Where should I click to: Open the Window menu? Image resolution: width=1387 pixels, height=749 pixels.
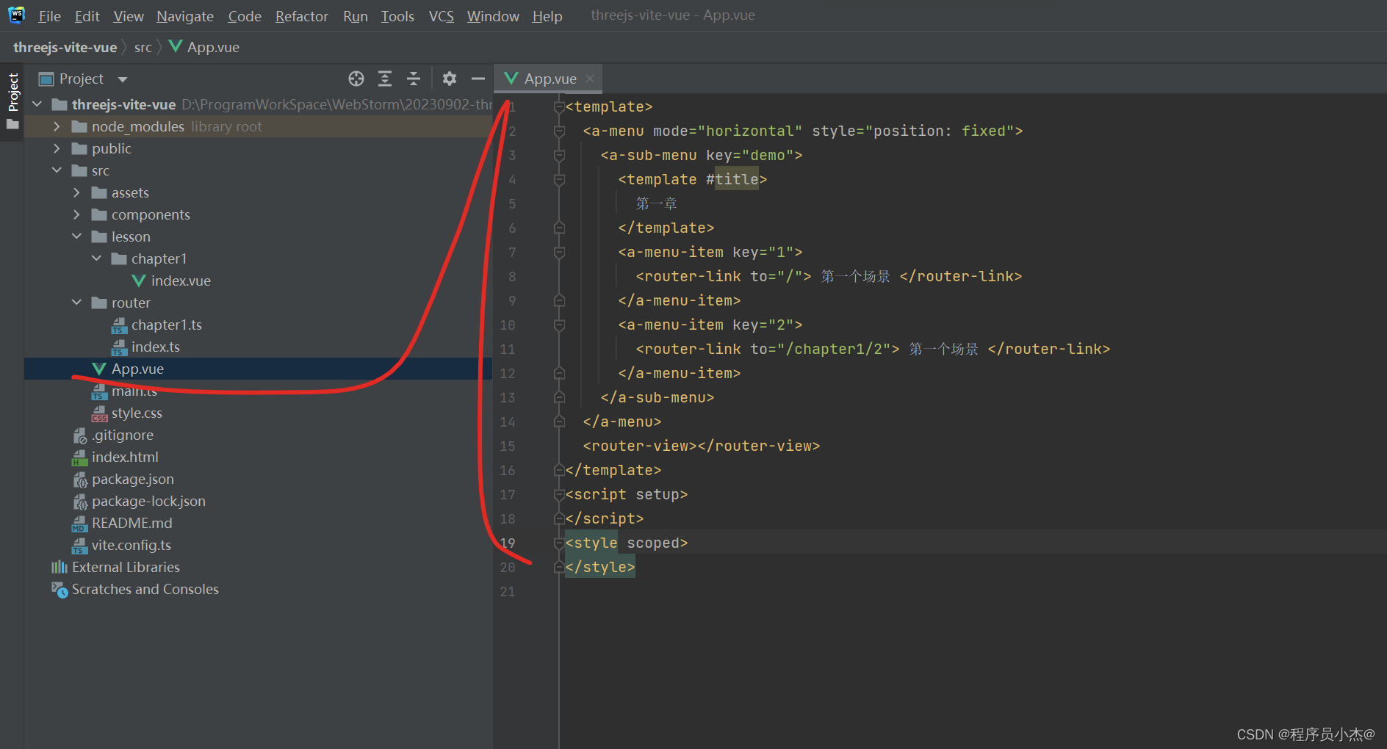tap(493, 16)
